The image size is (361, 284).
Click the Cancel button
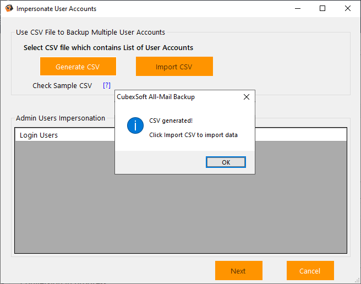[x=310, y=271]
